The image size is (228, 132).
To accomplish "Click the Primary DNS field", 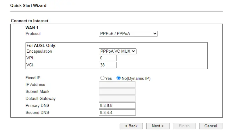I will pyautogui.click(x=117, y=105).
